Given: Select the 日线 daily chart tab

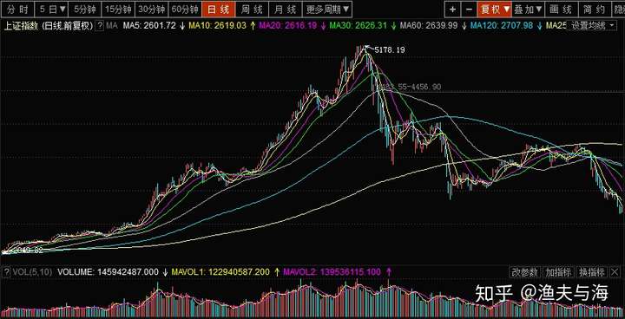Looking at the screenshot, I should coord(219,9).
